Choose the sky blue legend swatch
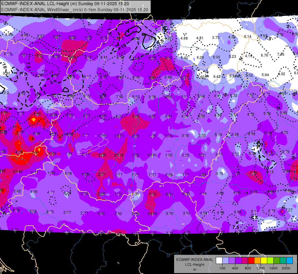The image size is (298, 274). click(x=289, y=261)
